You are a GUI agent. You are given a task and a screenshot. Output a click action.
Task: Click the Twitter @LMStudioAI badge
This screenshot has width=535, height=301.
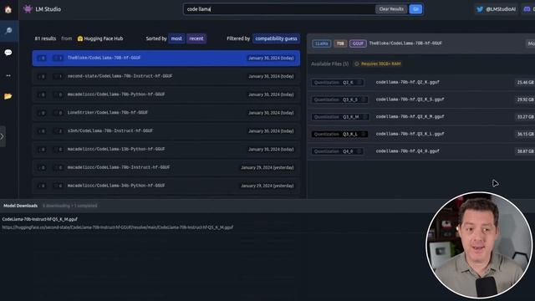click(x=497, y=9)
